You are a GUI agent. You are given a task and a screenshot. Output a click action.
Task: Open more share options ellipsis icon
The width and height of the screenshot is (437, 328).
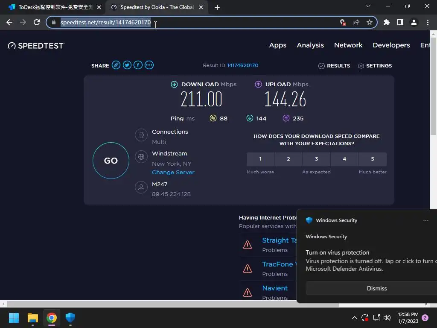click(x=149, y=65)
